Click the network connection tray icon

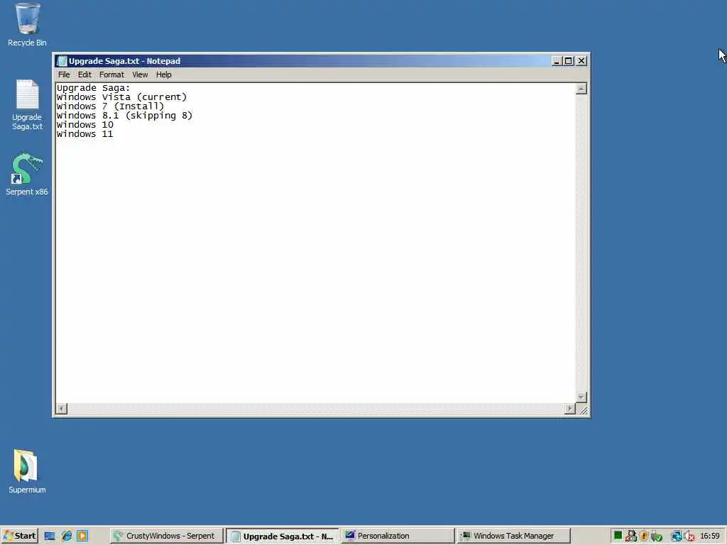point(677,536)
